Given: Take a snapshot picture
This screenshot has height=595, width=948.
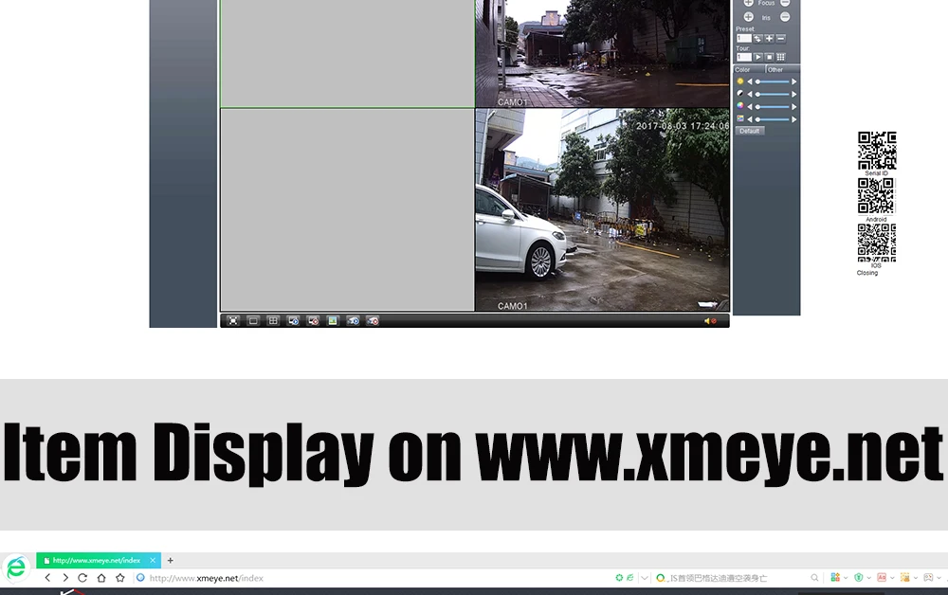Looking at the screenshot, I should (x=333, y=321).
